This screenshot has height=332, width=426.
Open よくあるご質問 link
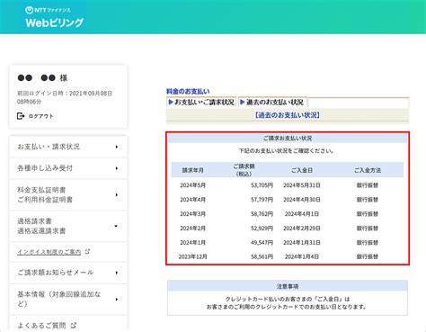(x=41, y=326)
